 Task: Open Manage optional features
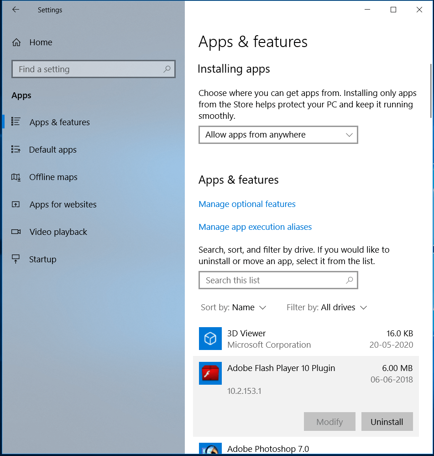247,204
